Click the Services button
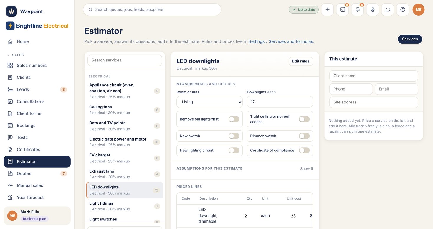 point(410,39)
